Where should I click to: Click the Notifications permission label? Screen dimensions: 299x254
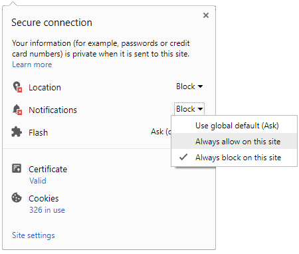52,110
